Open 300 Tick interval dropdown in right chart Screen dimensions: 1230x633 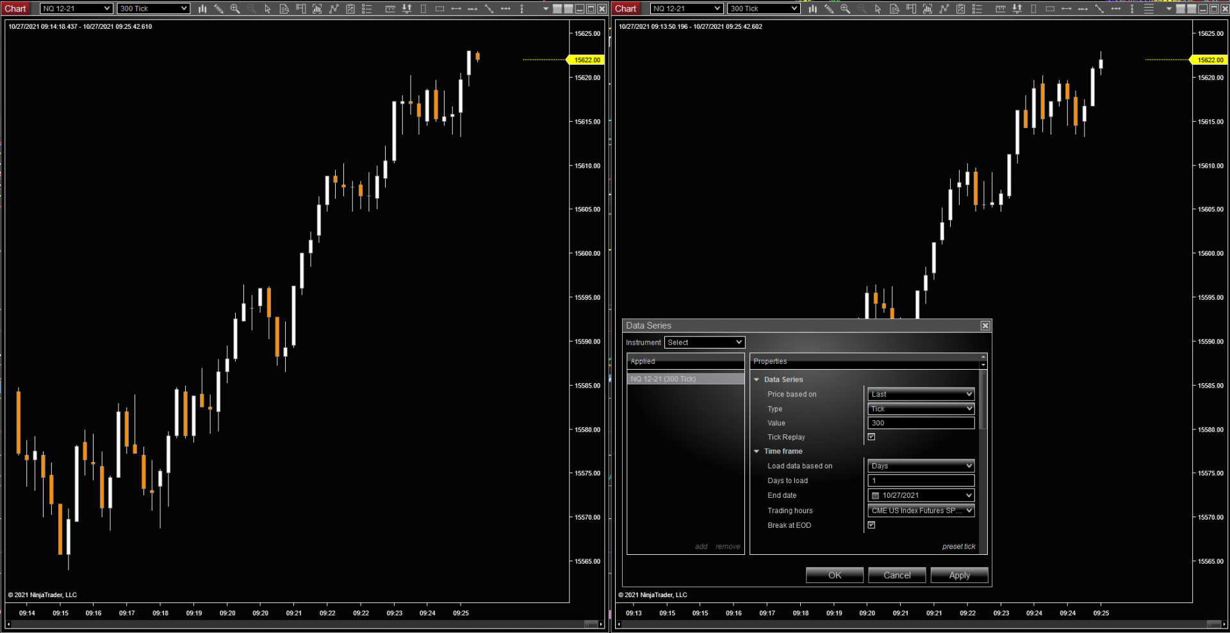click(764, 8)
